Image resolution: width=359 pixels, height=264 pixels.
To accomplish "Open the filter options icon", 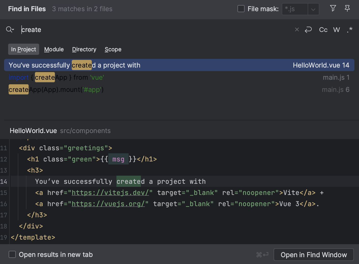I will (333, 8).
